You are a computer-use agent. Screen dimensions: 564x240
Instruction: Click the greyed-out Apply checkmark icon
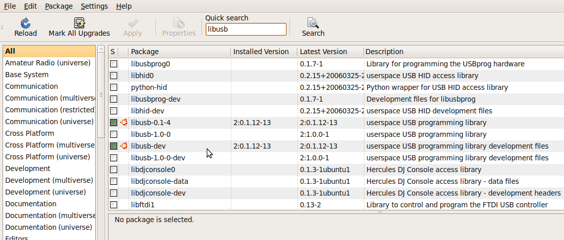(x=133, y=23)
